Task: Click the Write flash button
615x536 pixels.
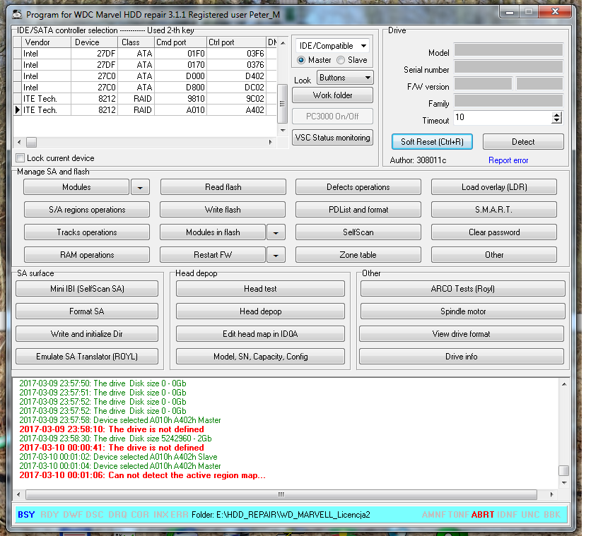Action: point(223,210)
